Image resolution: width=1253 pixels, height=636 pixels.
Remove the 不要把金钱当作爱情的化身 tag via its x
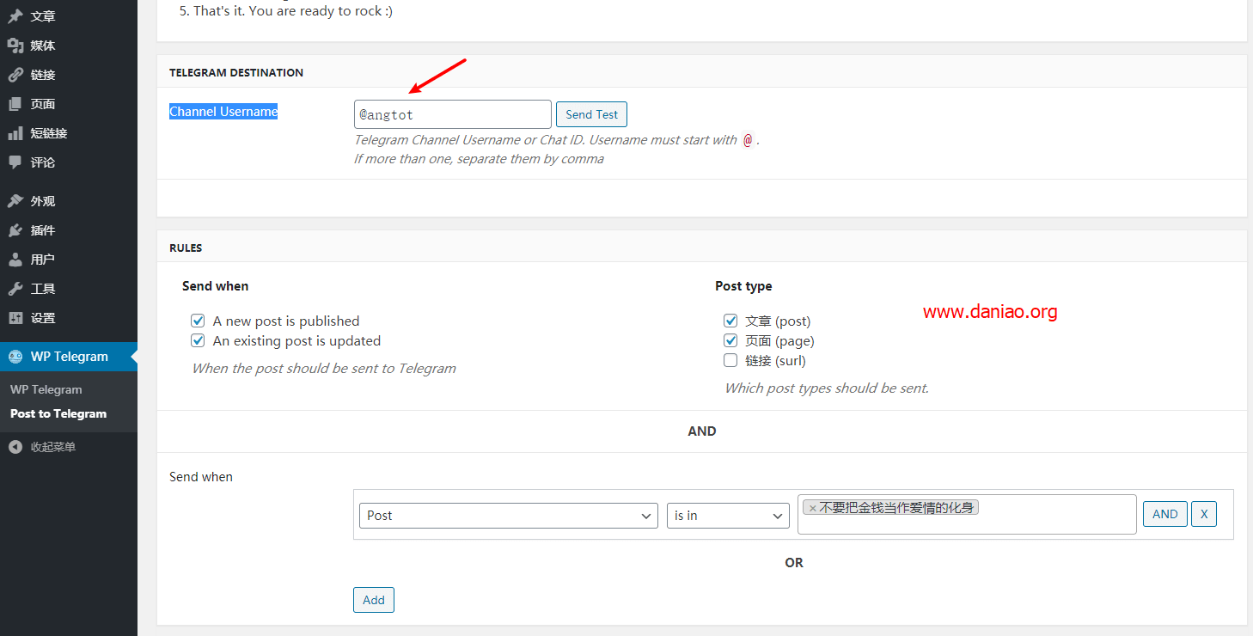pos(812,508)
